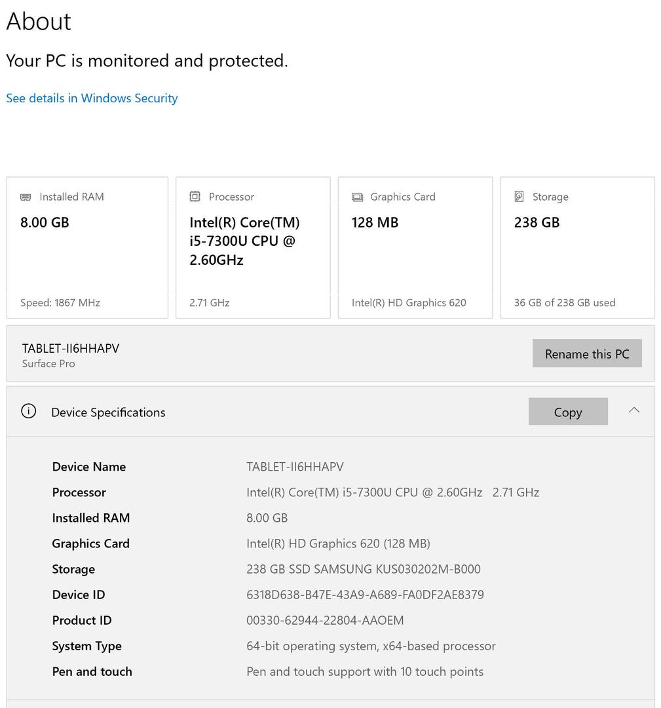The height and width of the screenshot is (708, 661).
Task: Click the Product ID value text
Action: point(325,621)
